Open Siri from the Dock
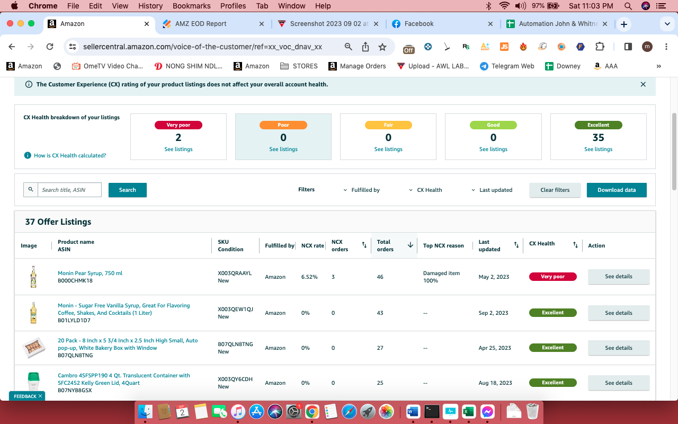 click(275, 411)
